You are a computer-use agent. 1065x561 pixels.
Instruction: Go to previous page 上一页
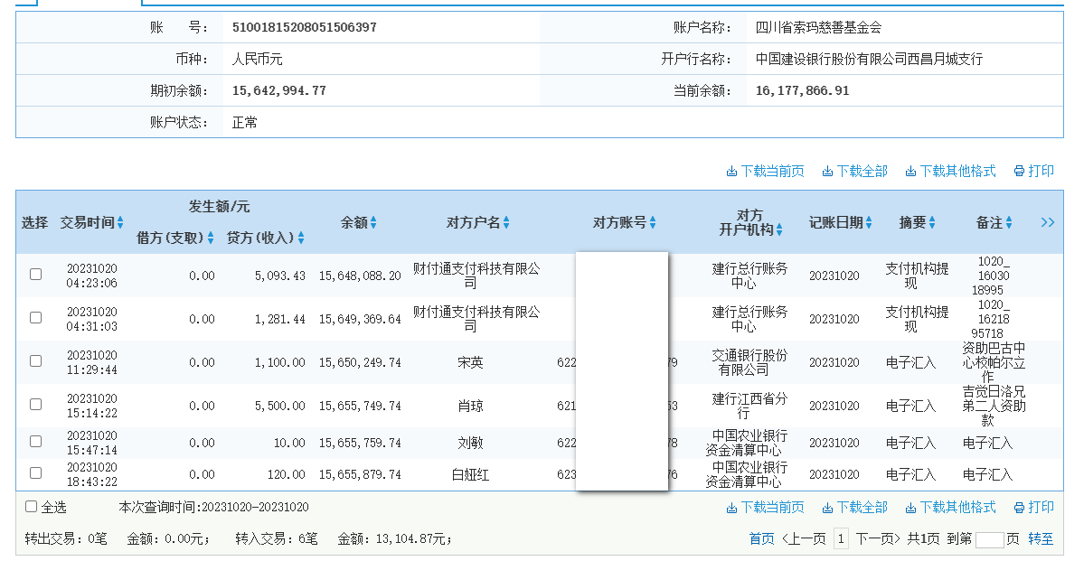pyautogui.click(x=804, y=539)
